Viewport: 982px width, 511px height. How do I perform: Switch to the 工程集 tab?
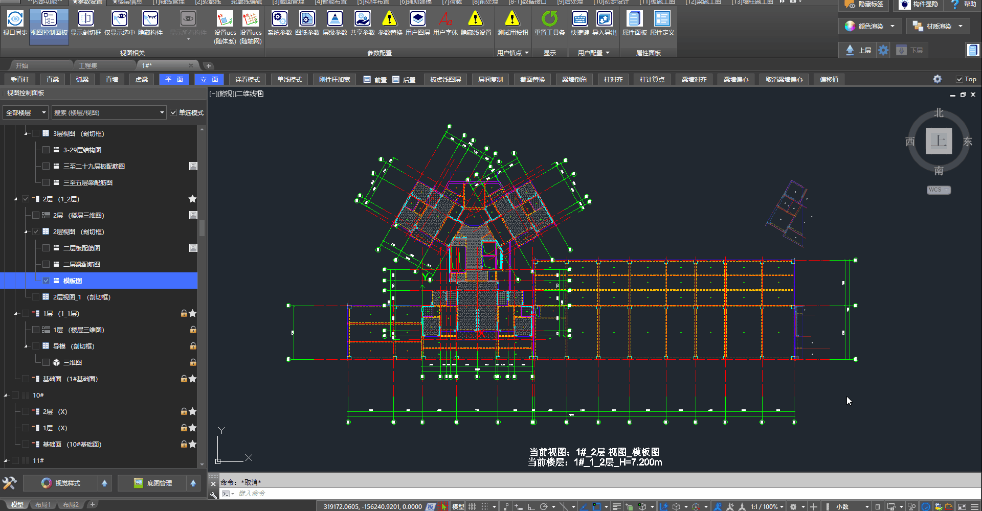(x=88, y=65)
